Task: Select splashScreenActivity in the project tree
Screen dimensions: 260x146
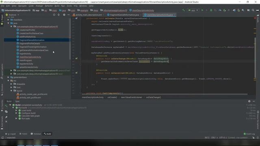Action: [x=29, y=67]
